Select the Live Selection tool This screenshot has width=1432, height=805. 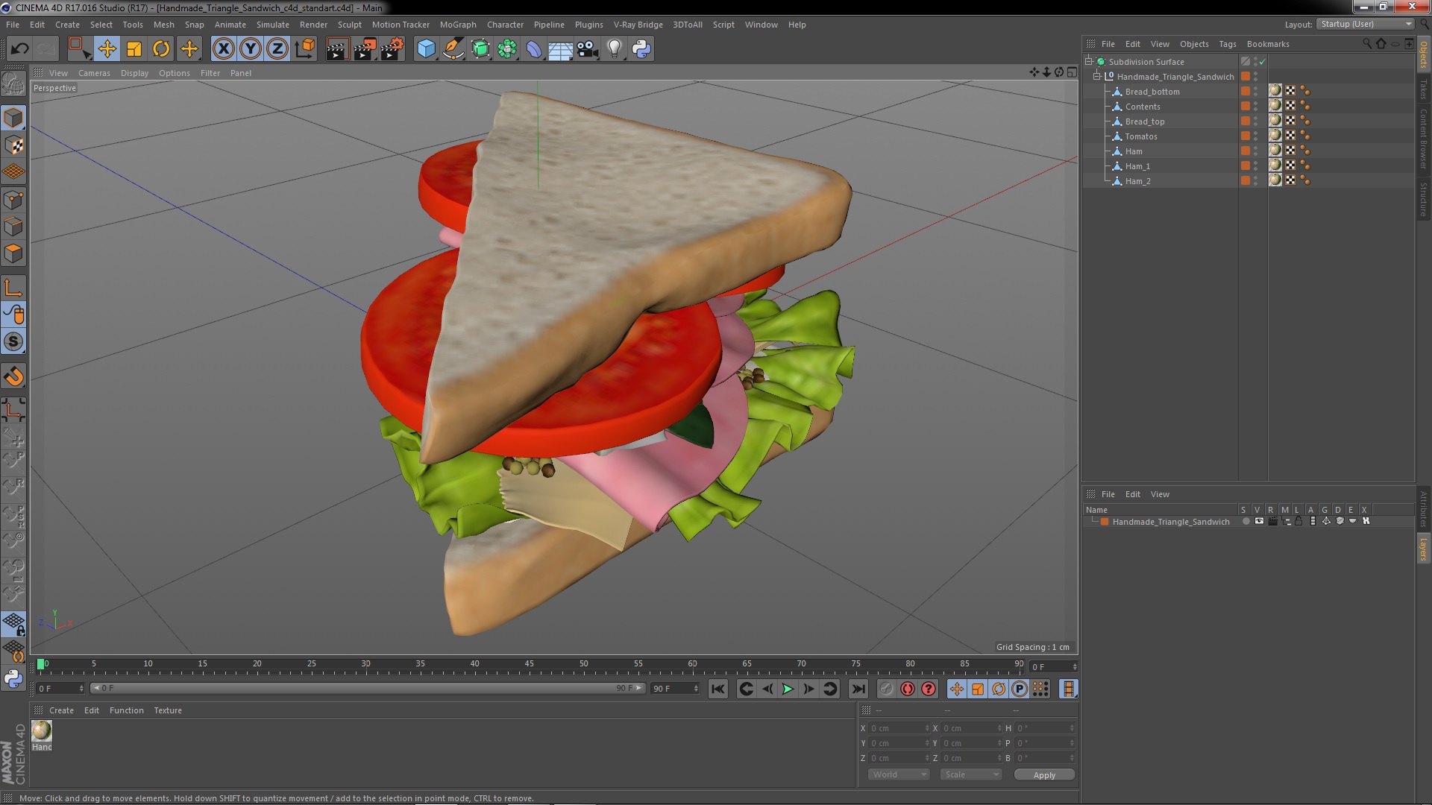(x=79, y=49)
